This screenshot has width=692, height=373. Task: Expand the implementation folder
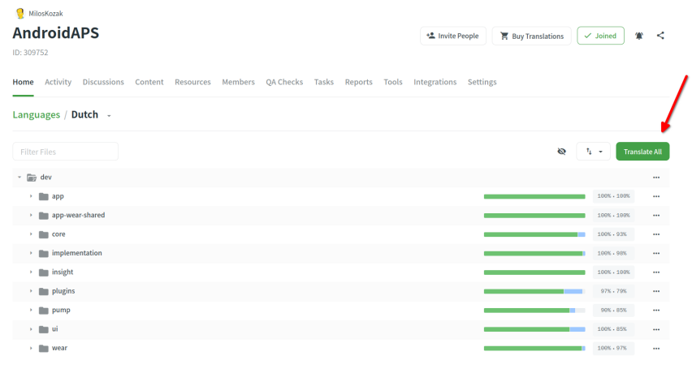click(31, 253)
